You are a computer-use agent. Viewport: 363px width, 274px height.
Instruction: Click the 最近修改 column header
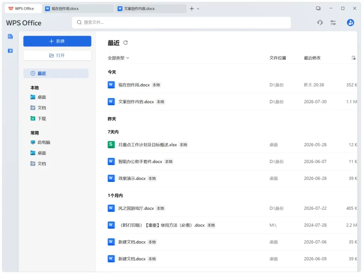coord(312,58)
